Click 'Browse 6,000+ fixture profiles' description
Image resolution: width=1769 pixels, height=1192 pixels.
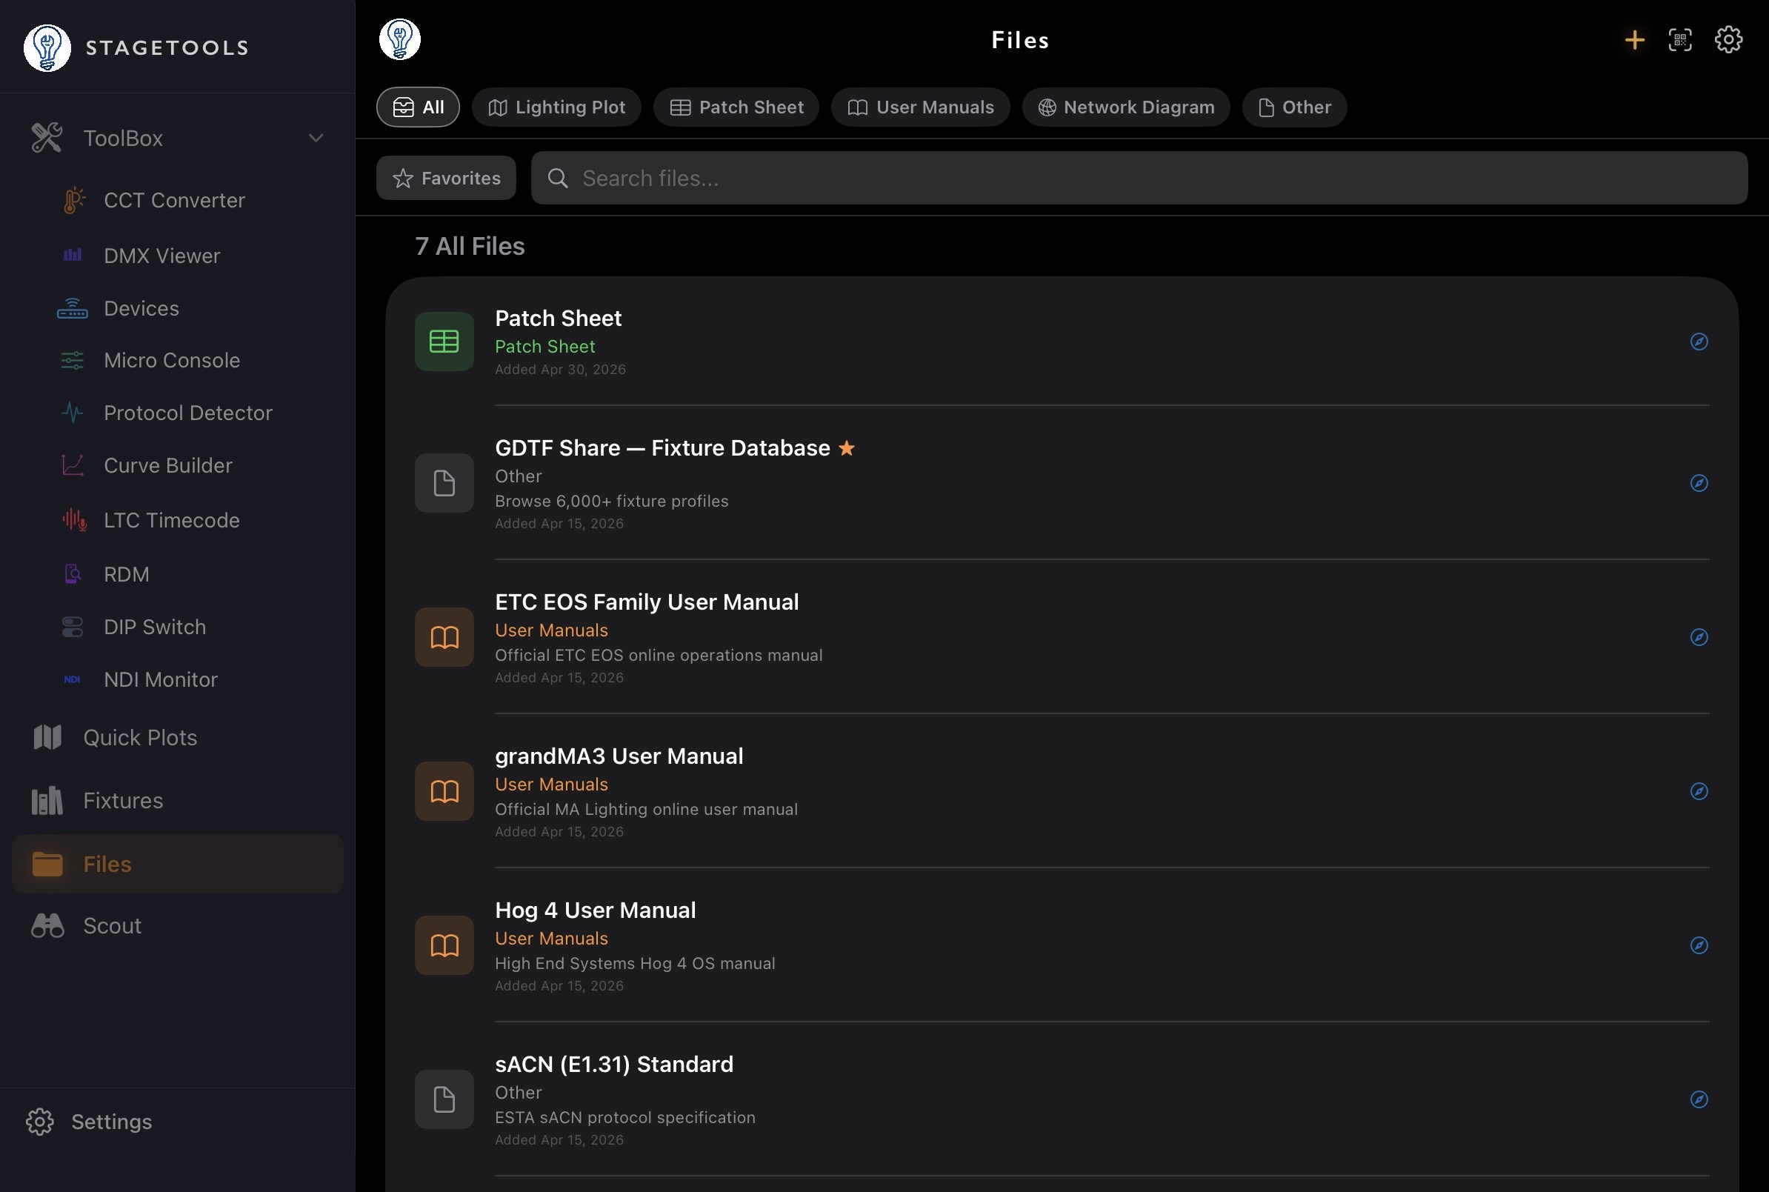click(x=611, y=501)
